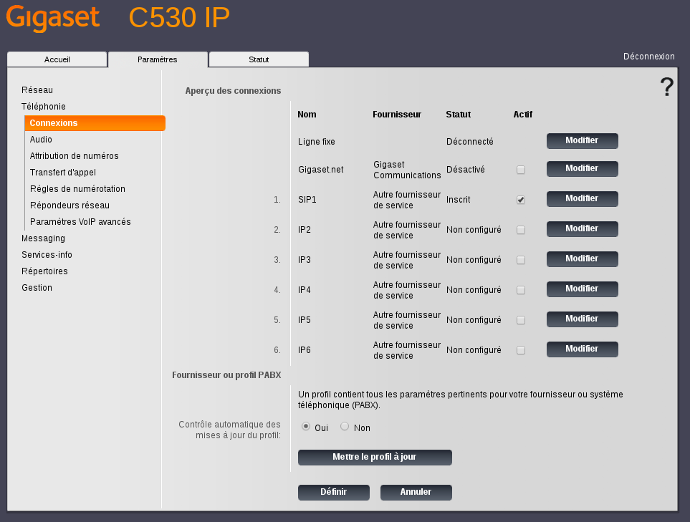Expand the Messaging menu section
The image size is (690, 522).
[x=43, y=238]
